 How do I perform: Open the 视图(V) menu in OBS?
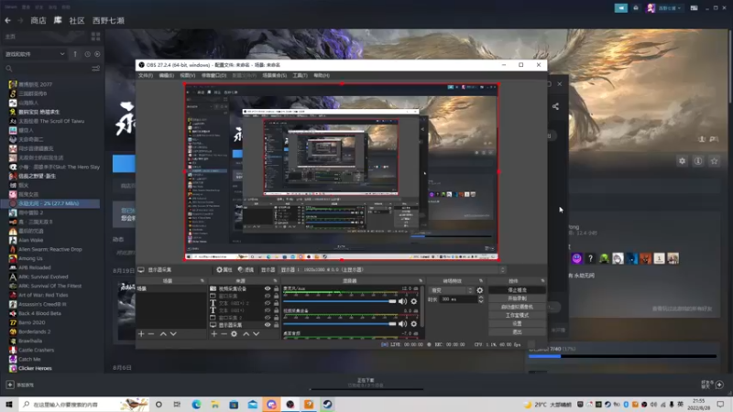(x=188, y=76)
